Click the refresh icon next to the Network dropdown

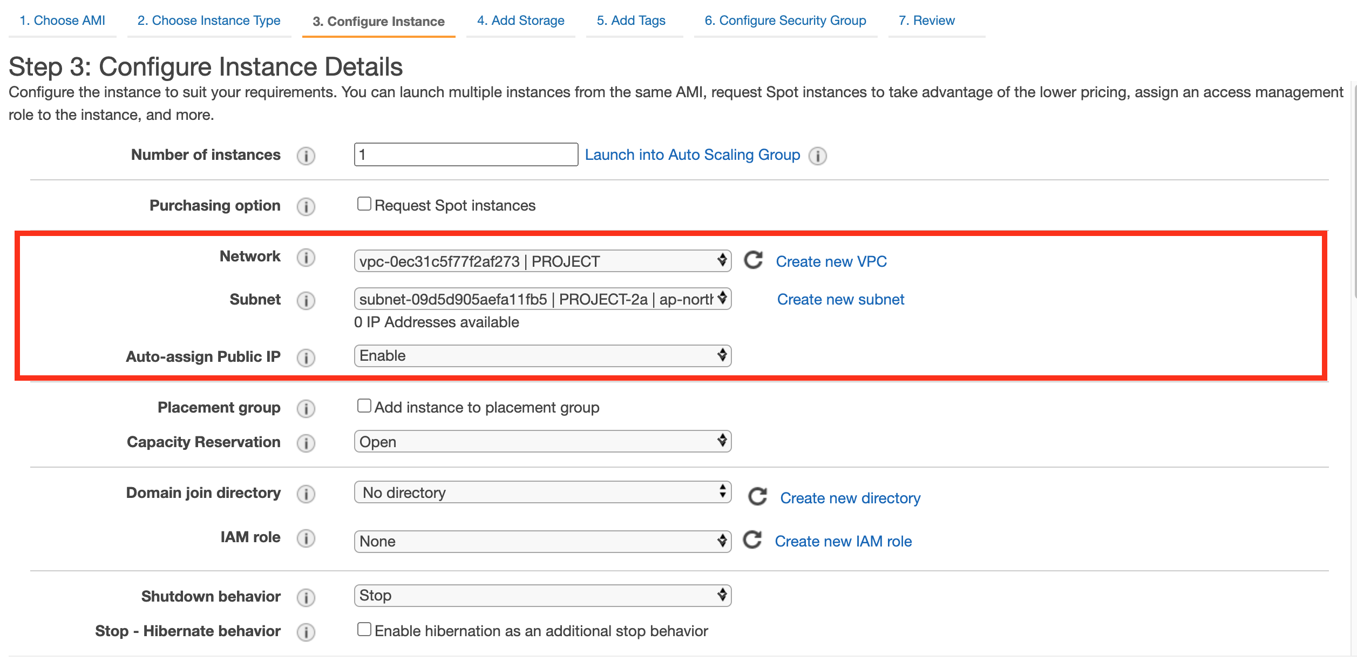pyautogui.click(x=753, y=260)
